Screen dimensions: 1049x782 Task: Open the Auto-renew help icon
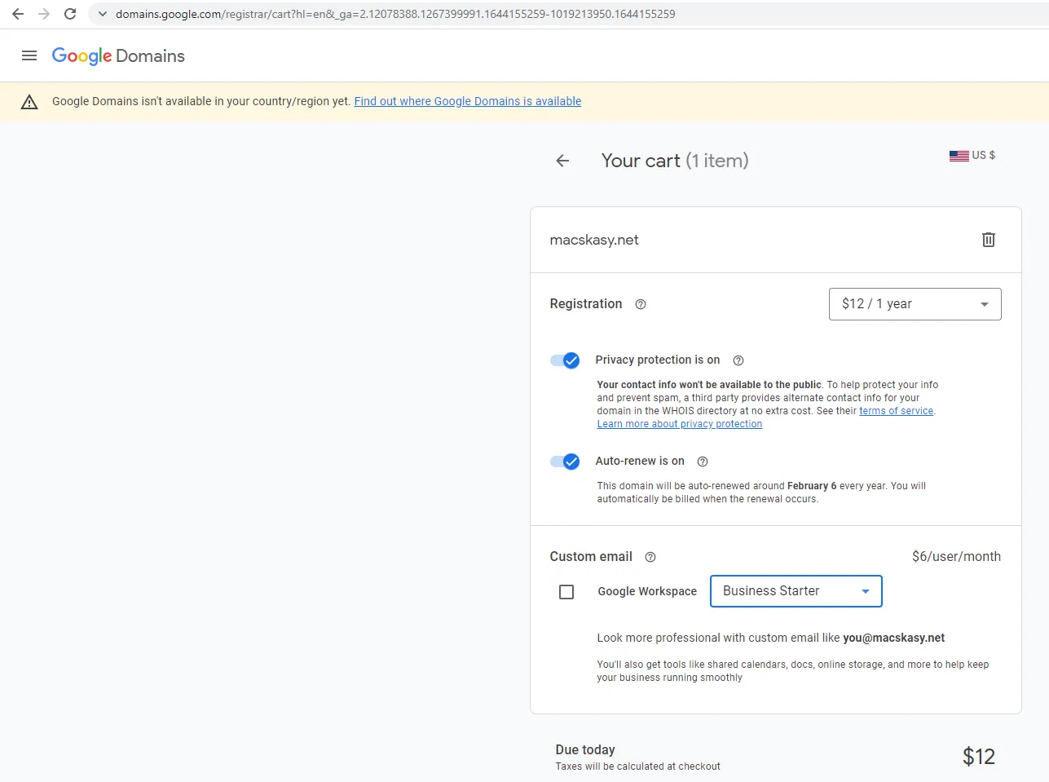tap(703, 462)
